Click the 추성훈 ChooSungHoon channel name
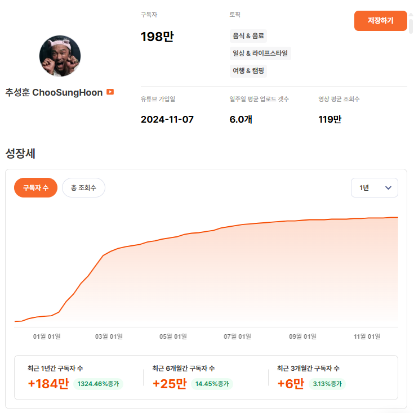This screenshot has width=414, height=413. click(54, 92)
